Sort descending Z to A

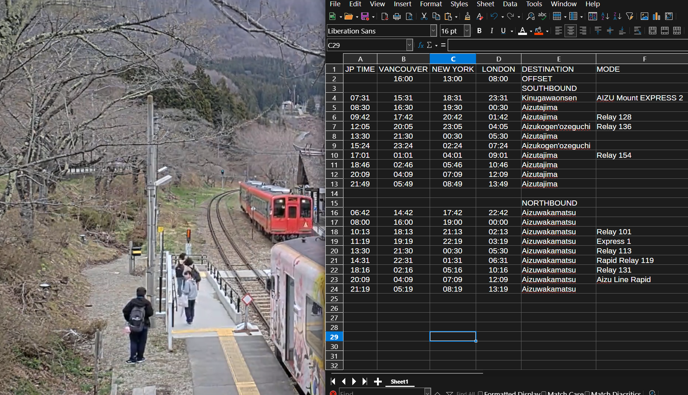(617, 16)
